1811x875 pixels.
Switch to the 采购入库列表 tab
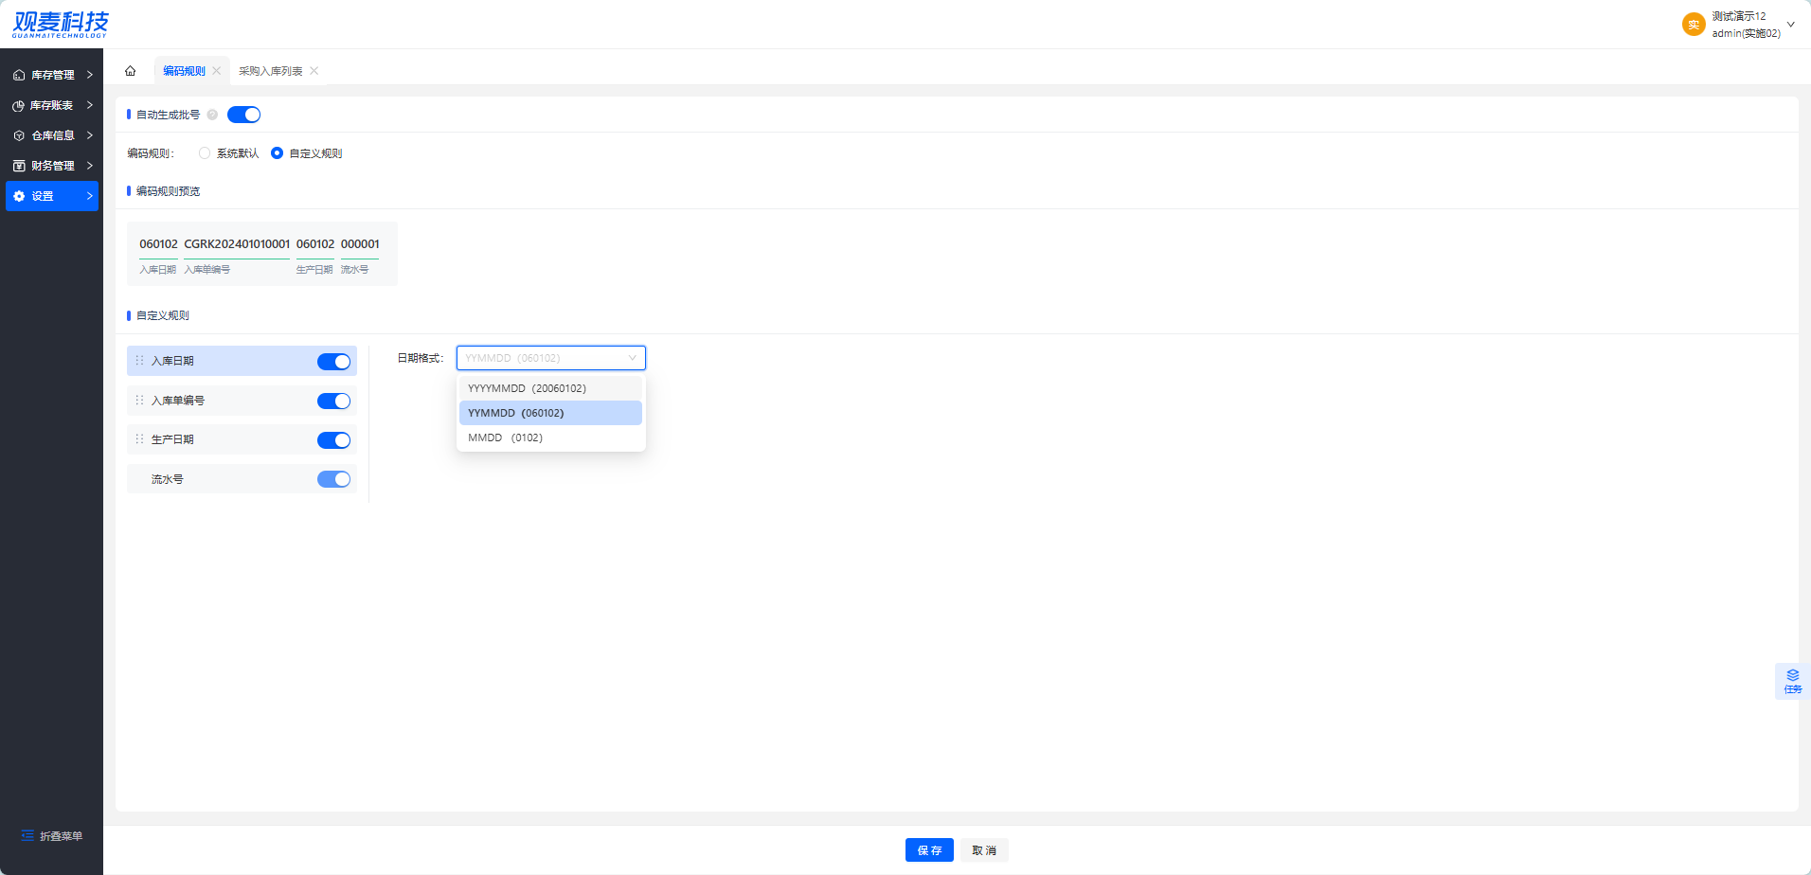click(271, 71)
